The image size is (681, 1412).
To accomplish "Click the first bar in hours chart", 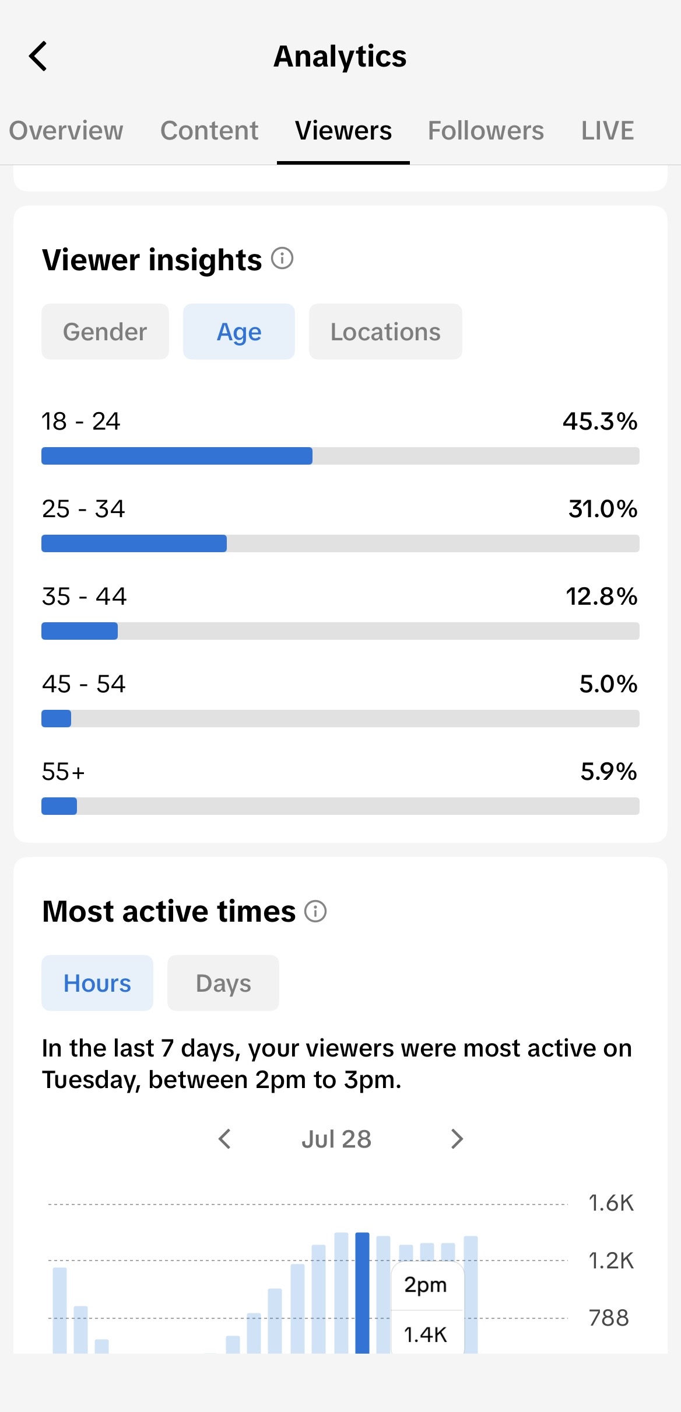I will coord(59,1310).
